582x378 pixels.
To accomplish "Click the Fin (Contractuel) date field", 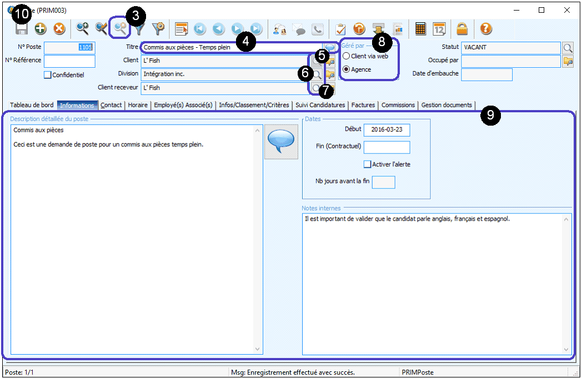I will (387, 147).
